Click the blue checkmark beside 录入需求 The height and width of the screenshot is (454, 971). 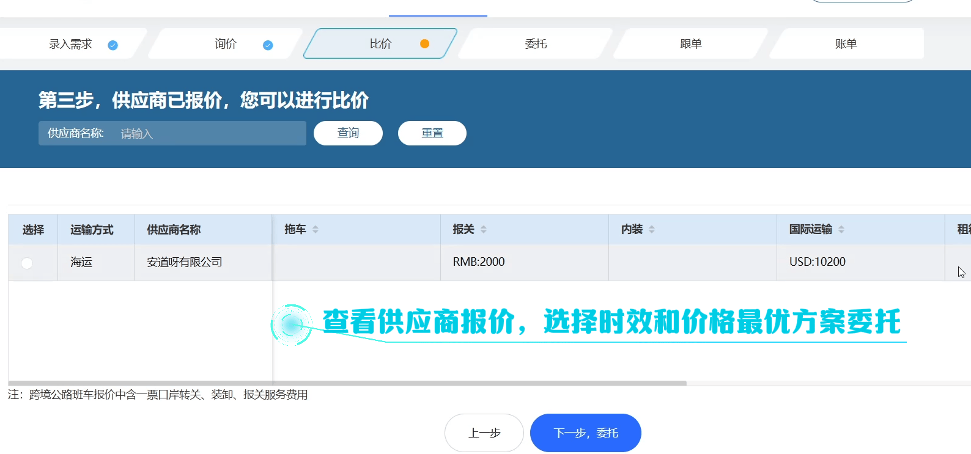click(113, 45)
